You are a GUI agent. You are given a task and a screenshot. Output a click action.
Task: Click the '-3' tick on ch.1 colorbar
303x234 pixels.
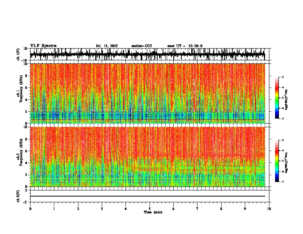[282, 77]
